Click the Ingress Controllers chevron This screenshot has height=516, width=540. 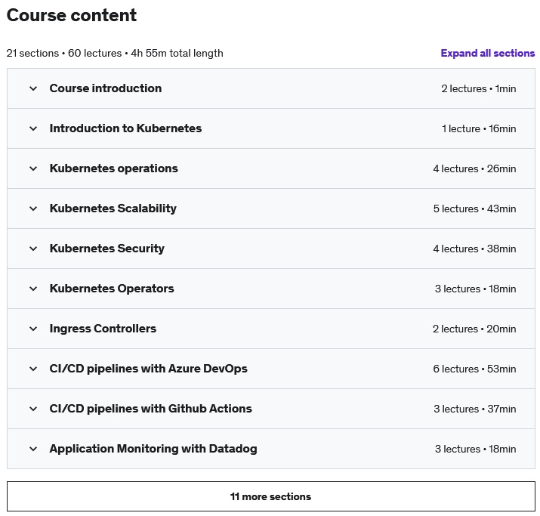(x=33, y=329)
